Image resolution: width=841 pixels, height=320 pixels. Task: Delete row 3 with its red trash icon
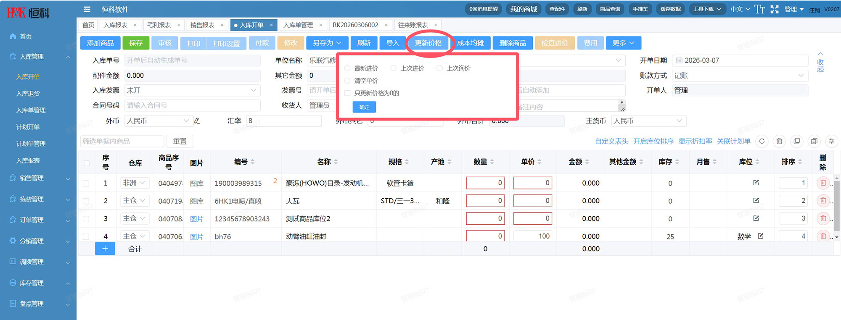pos(823,218)
